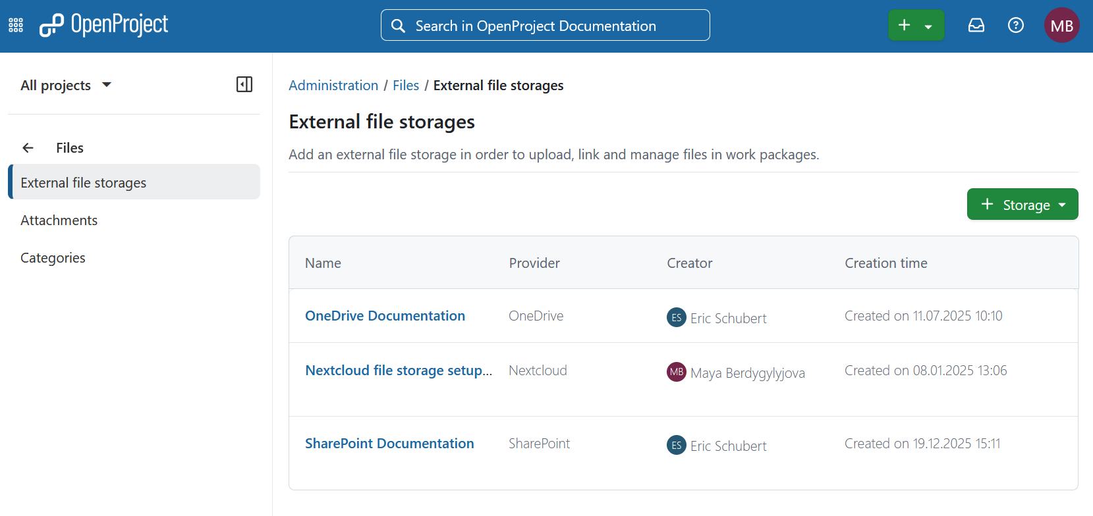
Task: Click ES avatar in SharePoint Documentation row
Action: (x=677, y=446)
